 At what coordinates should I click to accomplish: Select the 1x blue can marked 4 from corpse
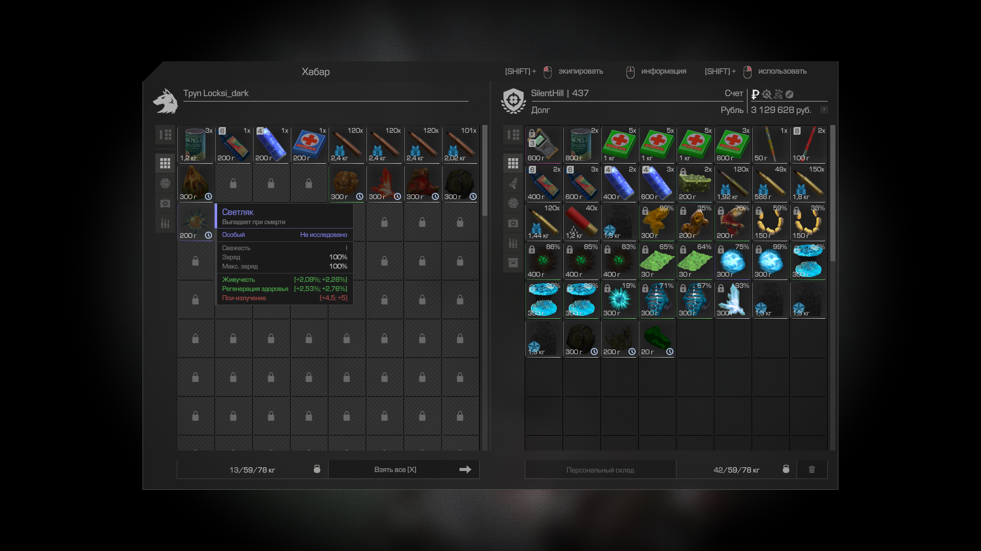(x=271, y=144)
